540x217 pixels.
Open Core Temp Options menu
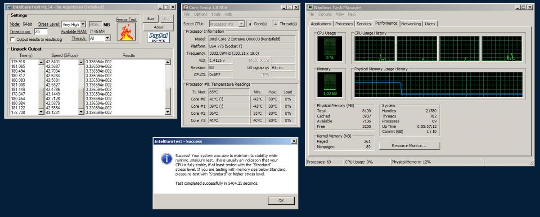click(x=201, y=14)
